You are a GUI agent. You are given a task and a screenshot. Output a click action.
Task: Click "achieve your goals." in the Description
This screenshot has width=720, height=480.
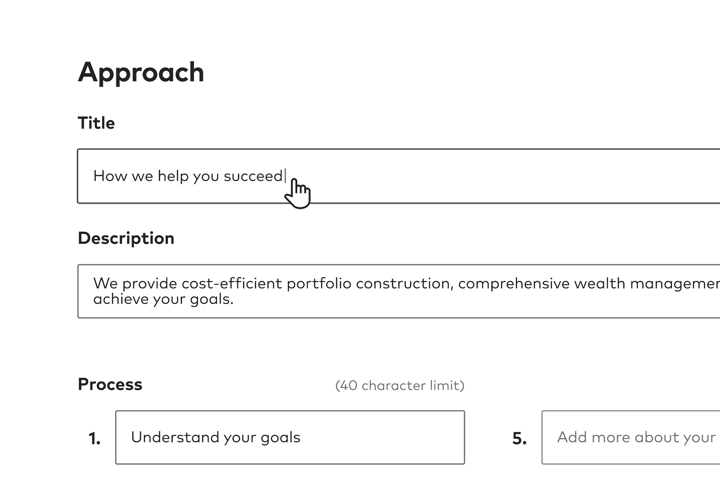point(163,300)
